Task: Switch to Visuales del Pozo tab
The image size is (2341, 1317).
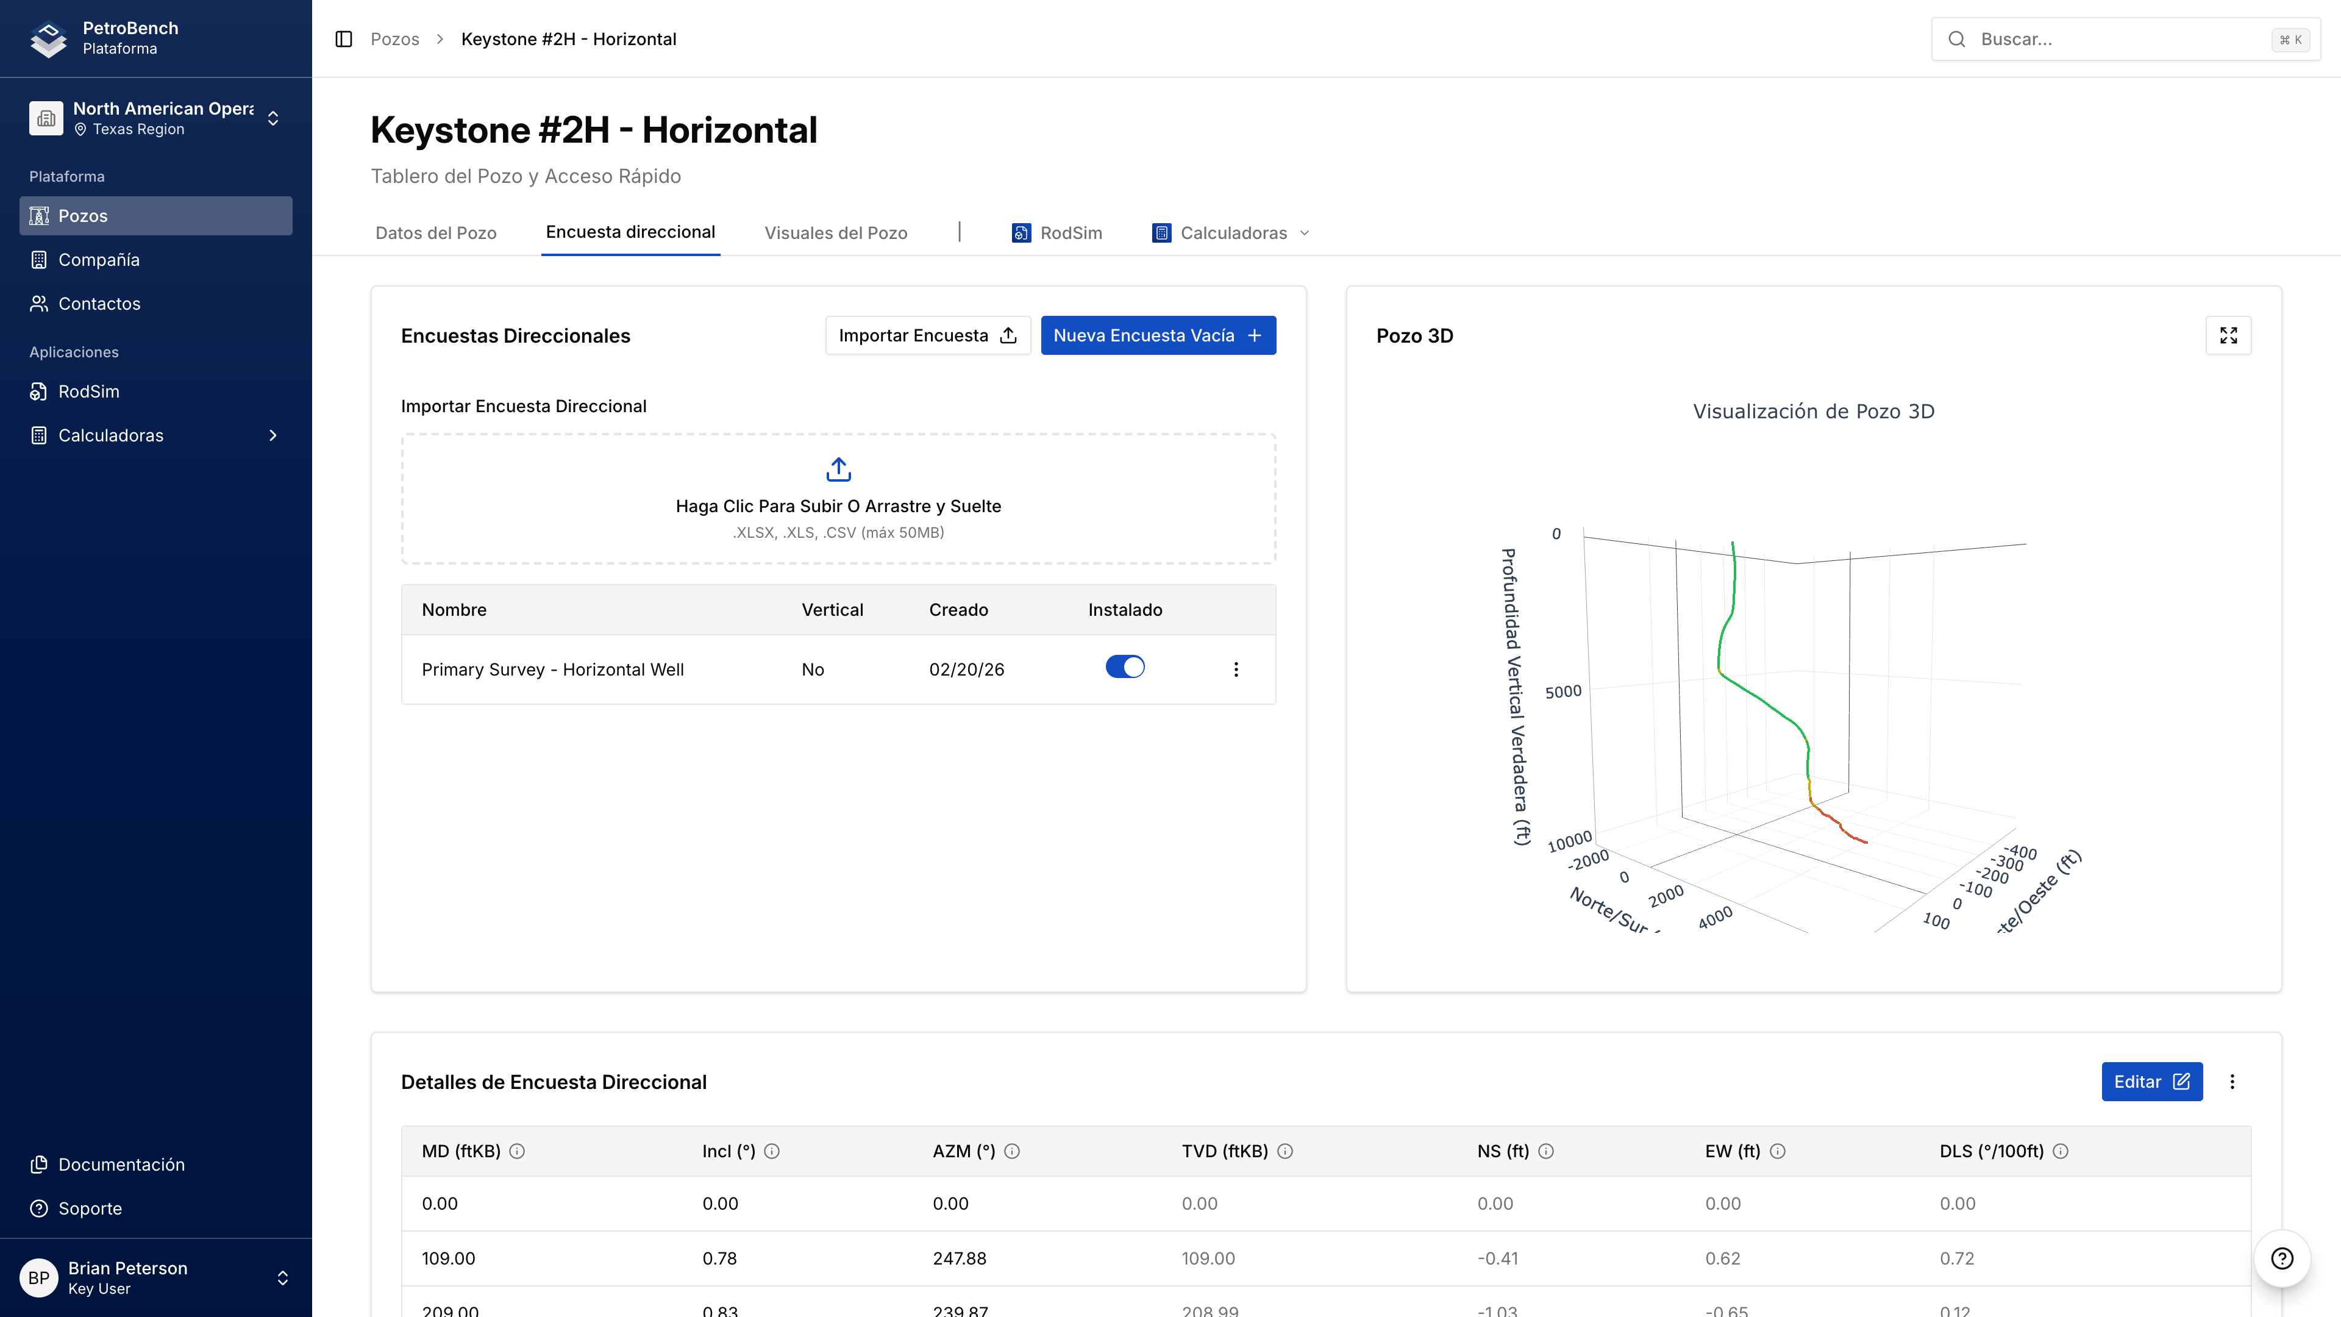Action: click(835, 233)
